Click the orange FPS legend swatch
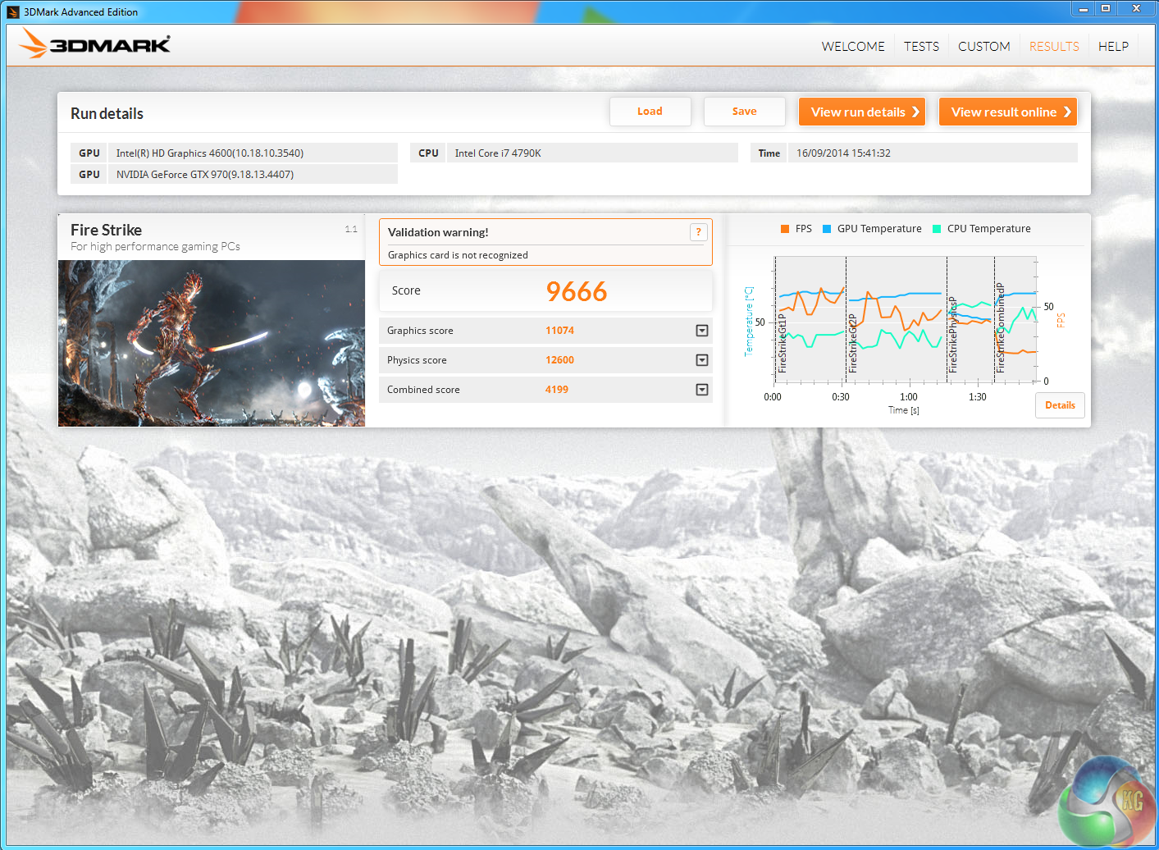The image size is (1159, 850). (785, 229)
